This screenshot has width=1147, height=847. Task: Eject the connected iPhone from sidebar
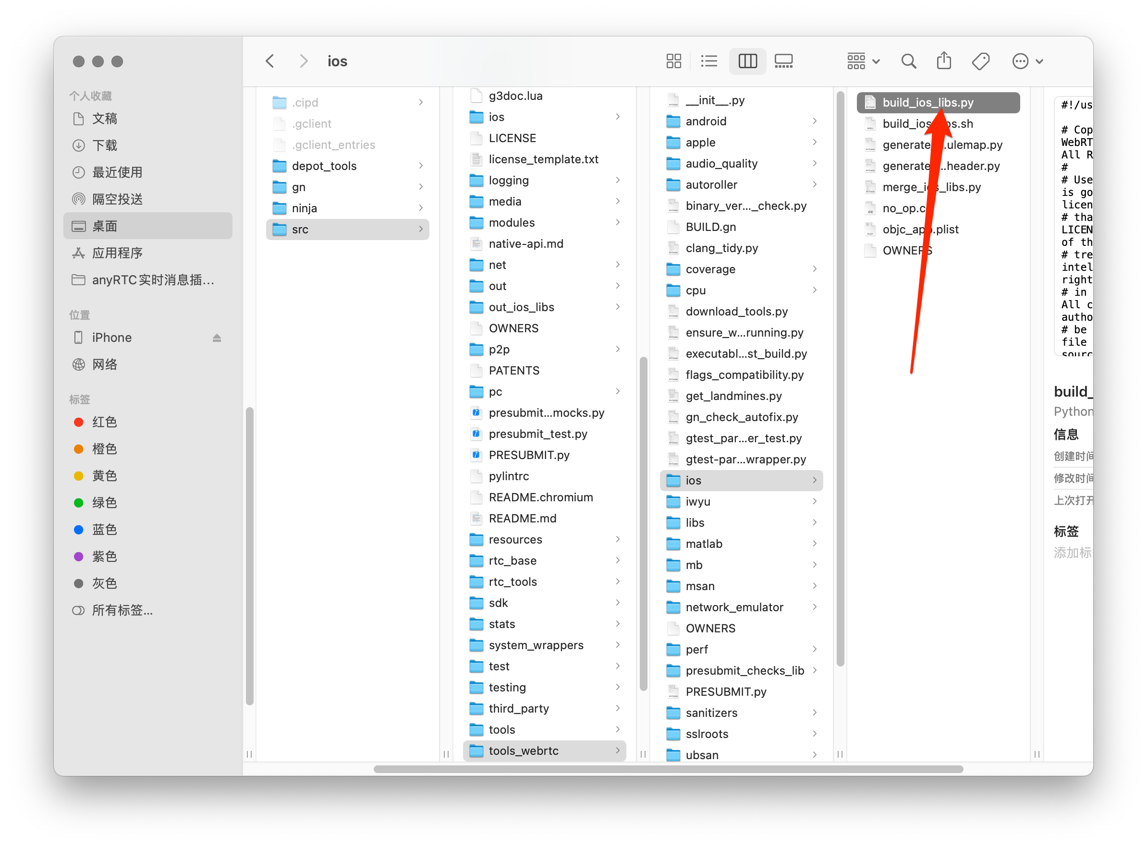click(x=218, y=338)
